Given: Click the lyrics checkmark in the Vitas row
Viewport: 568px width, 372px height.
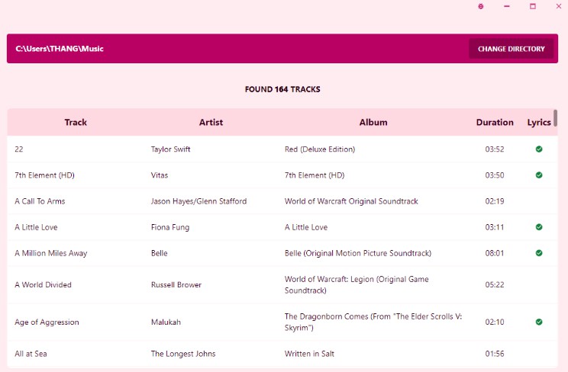Looking at the screenshot, I should tap(539, 175).
